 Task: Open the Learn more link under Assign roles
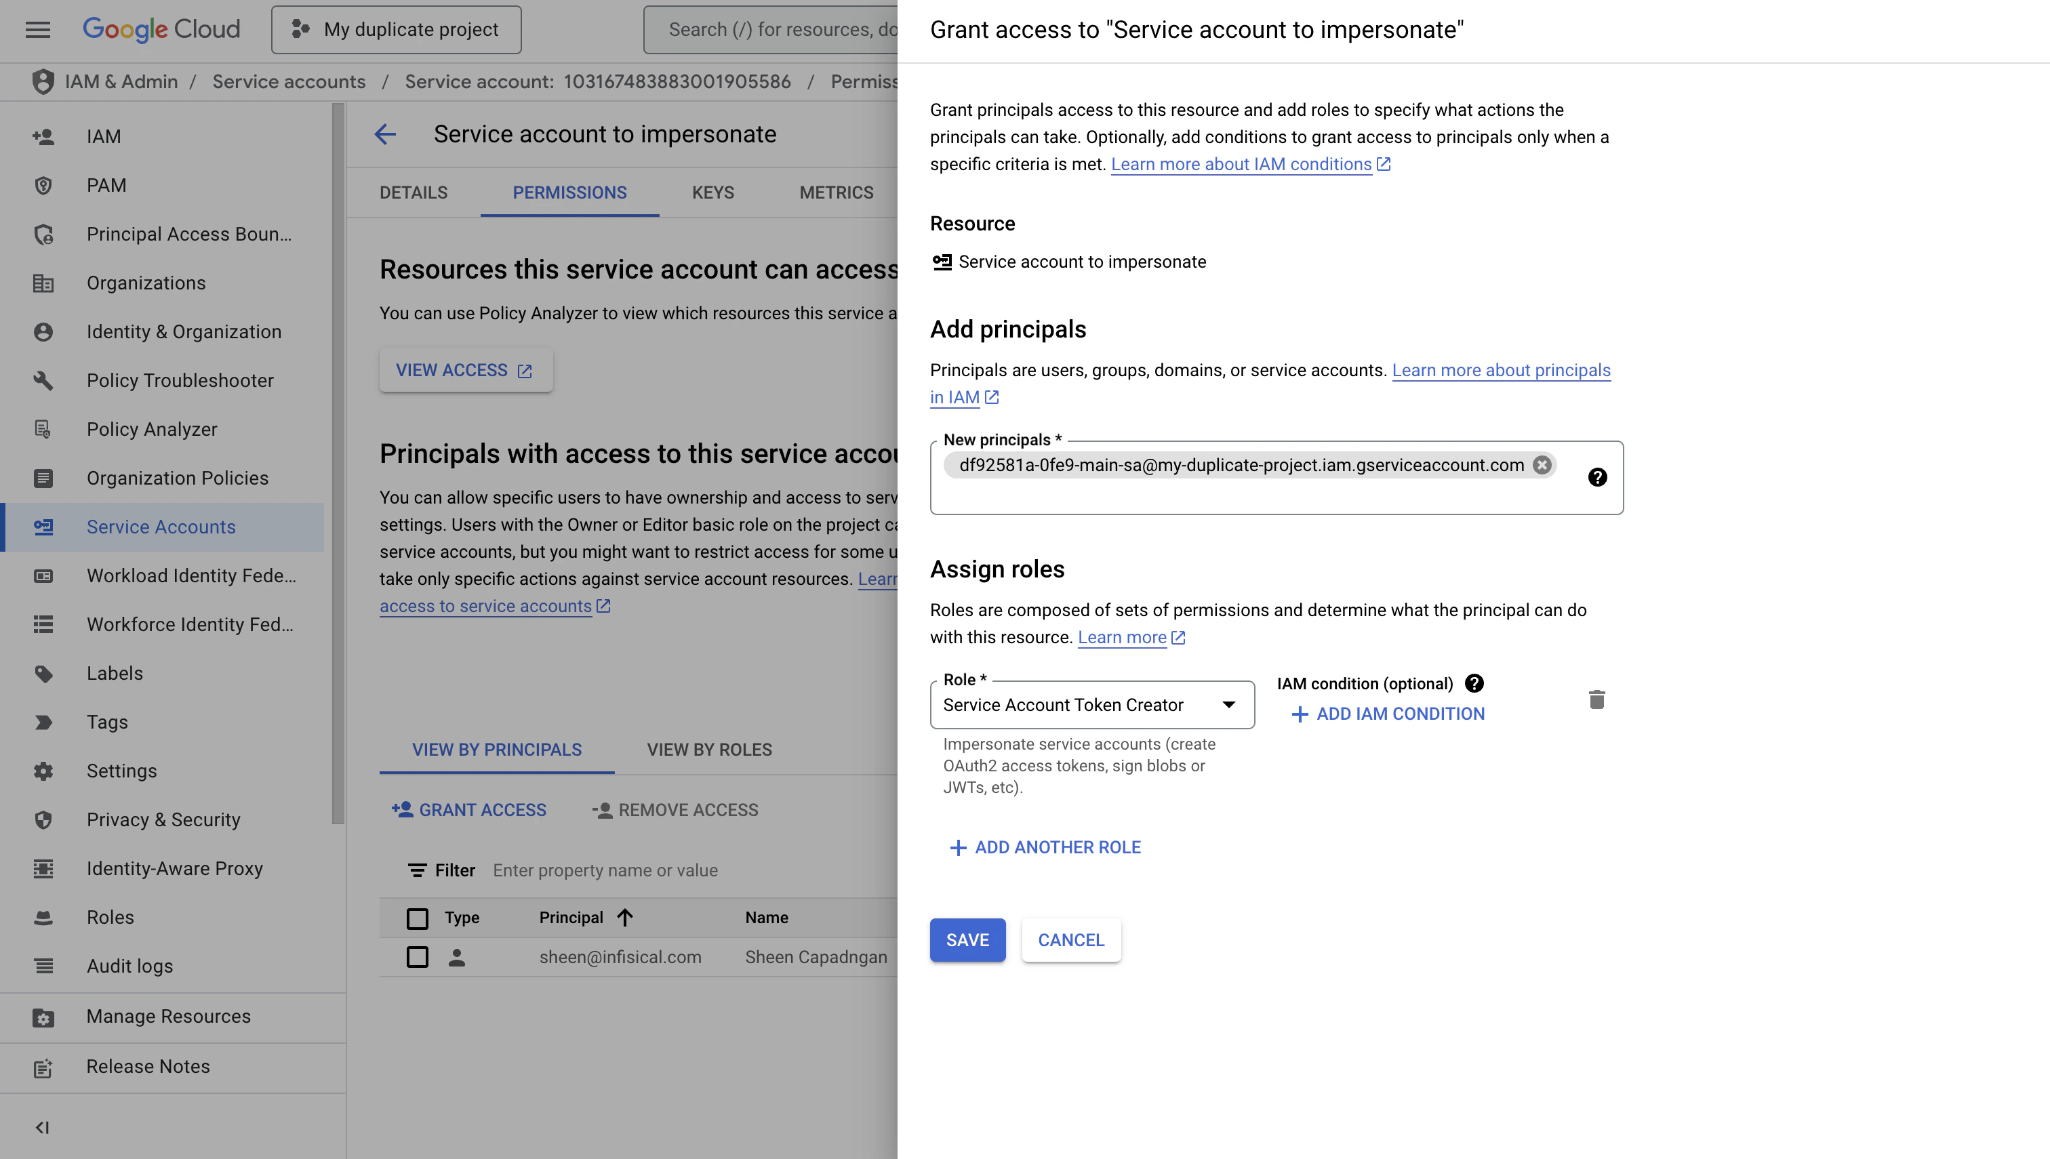pos(1131,638)
